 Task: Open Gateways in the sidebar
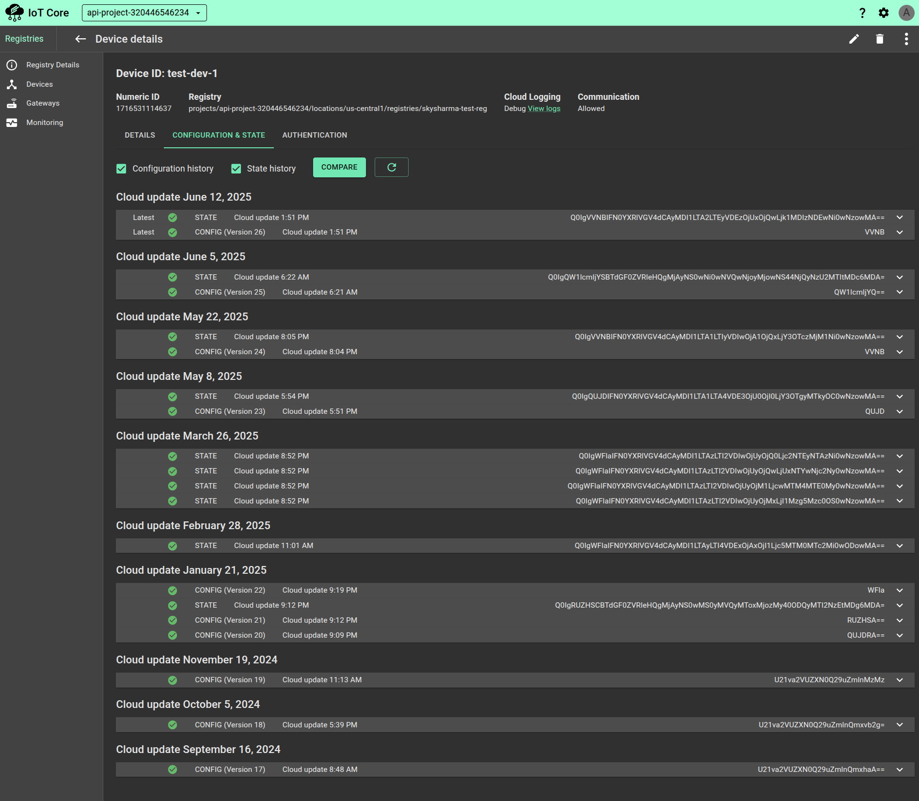[43, 103]
